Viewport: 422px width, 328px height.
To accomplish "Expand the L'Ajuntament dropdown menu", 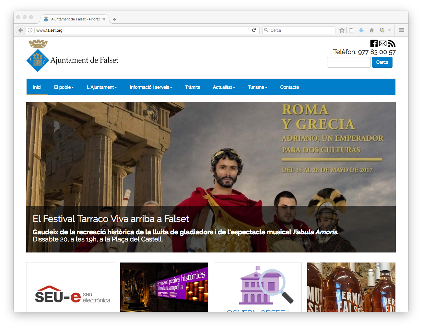I will 102,87.
